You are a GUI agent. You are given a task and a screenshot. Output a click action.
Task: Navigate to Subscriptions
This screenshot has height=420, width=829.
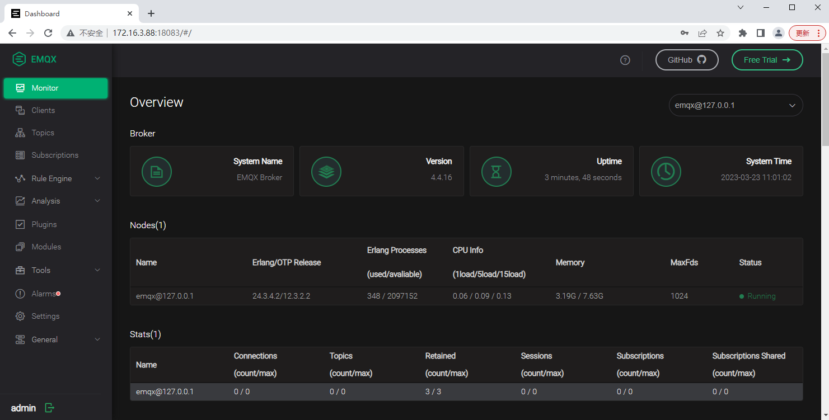[55, 155]
